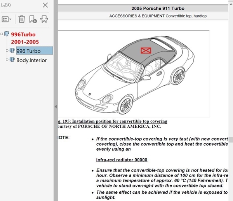Screen dimensions: 233x201
Task: Click the Porsche convertible diagram image
Action: (x=134, y=74)
